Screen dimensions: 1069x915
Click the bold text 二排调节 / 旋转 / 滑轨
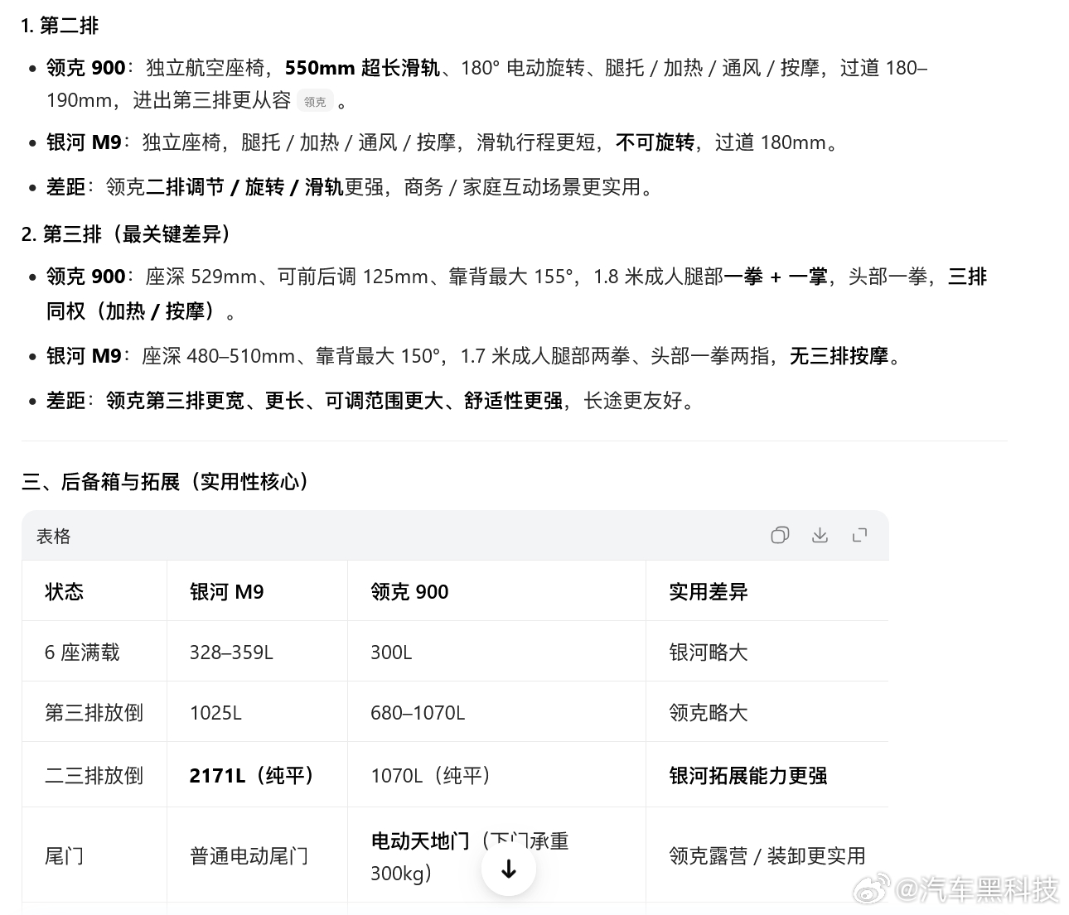tap(244, 187)
